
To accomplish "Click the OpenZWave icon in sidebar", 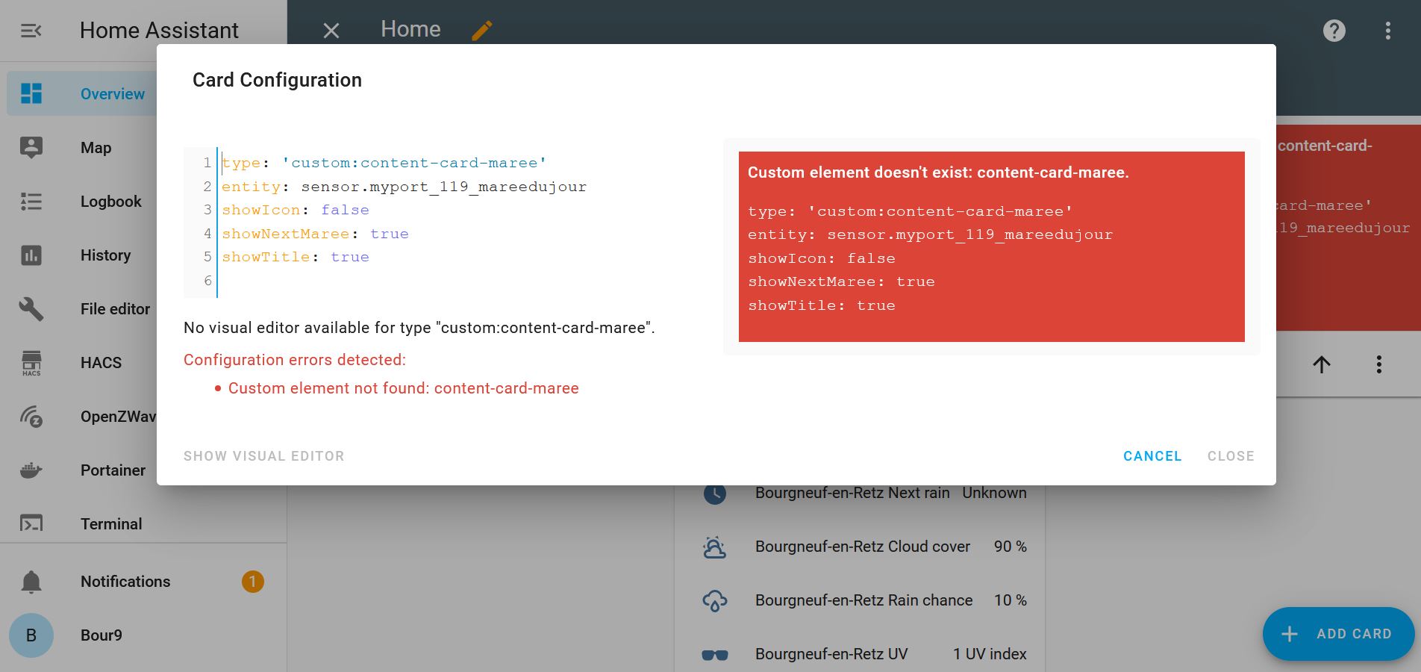I will [x=31, y=417].
